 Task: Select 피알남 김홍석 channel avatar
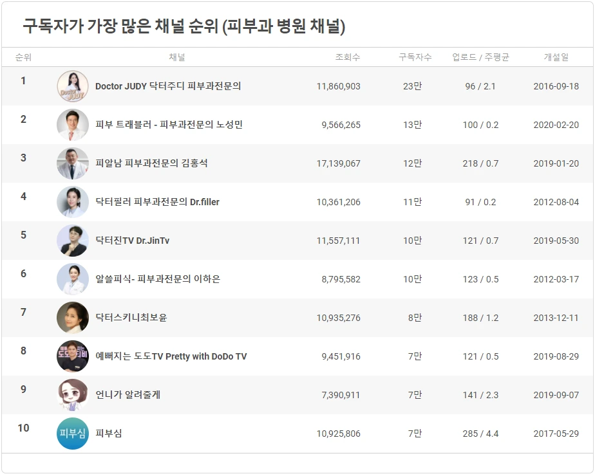point(73,163)
